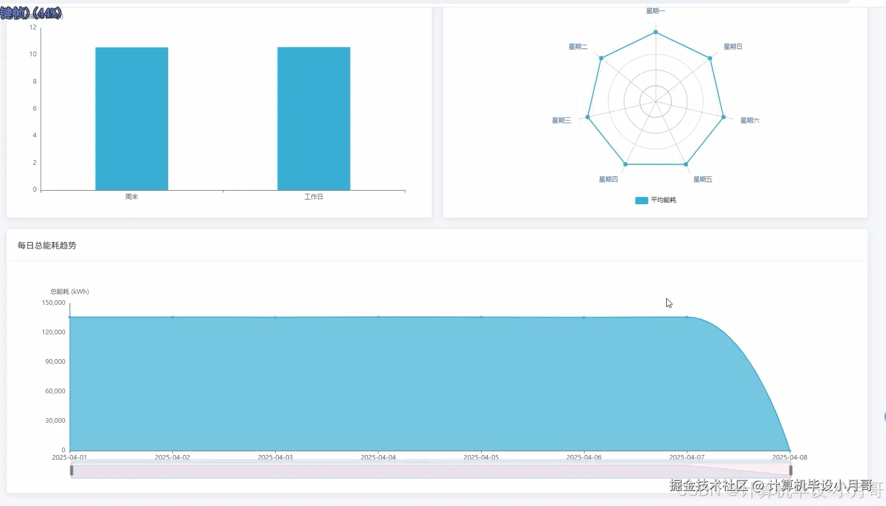
Task: Click the 星期日 radar data point
Action: 710,58
